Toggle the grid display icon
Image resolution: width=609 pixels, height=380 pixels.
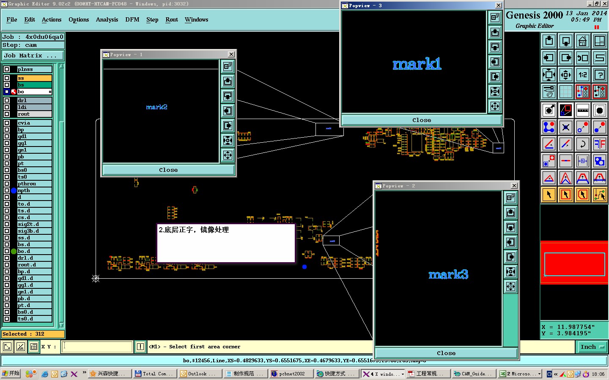click(566, 92)
